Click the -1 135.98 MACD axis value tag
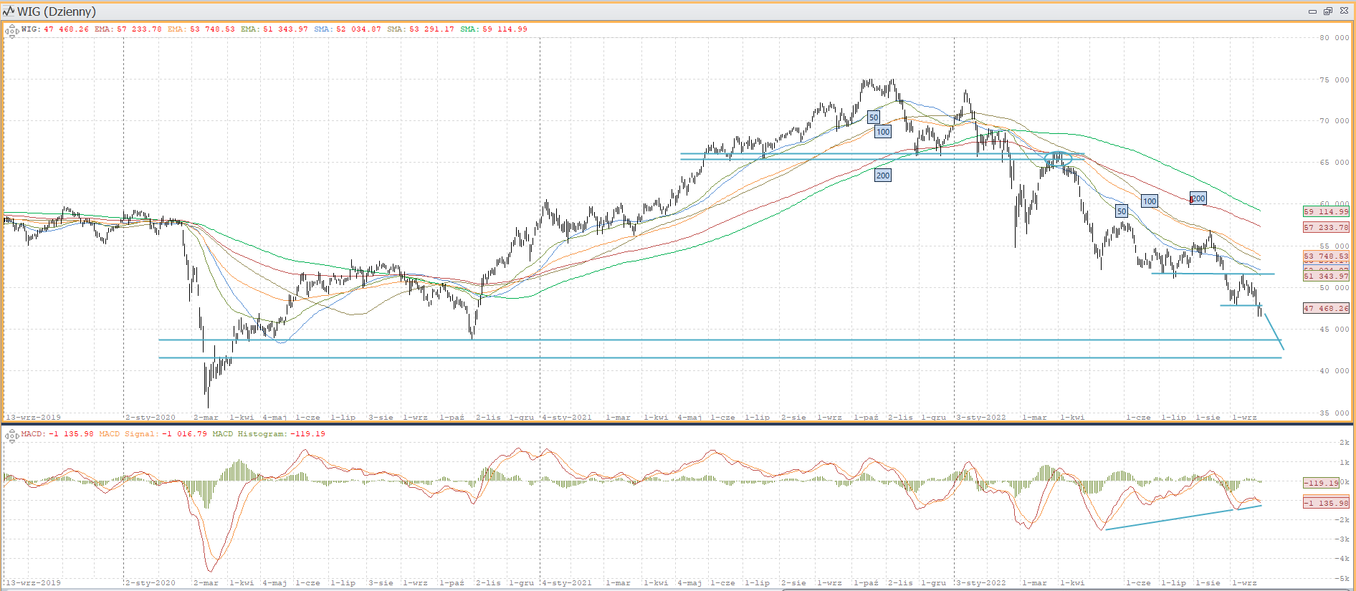 1325,503
